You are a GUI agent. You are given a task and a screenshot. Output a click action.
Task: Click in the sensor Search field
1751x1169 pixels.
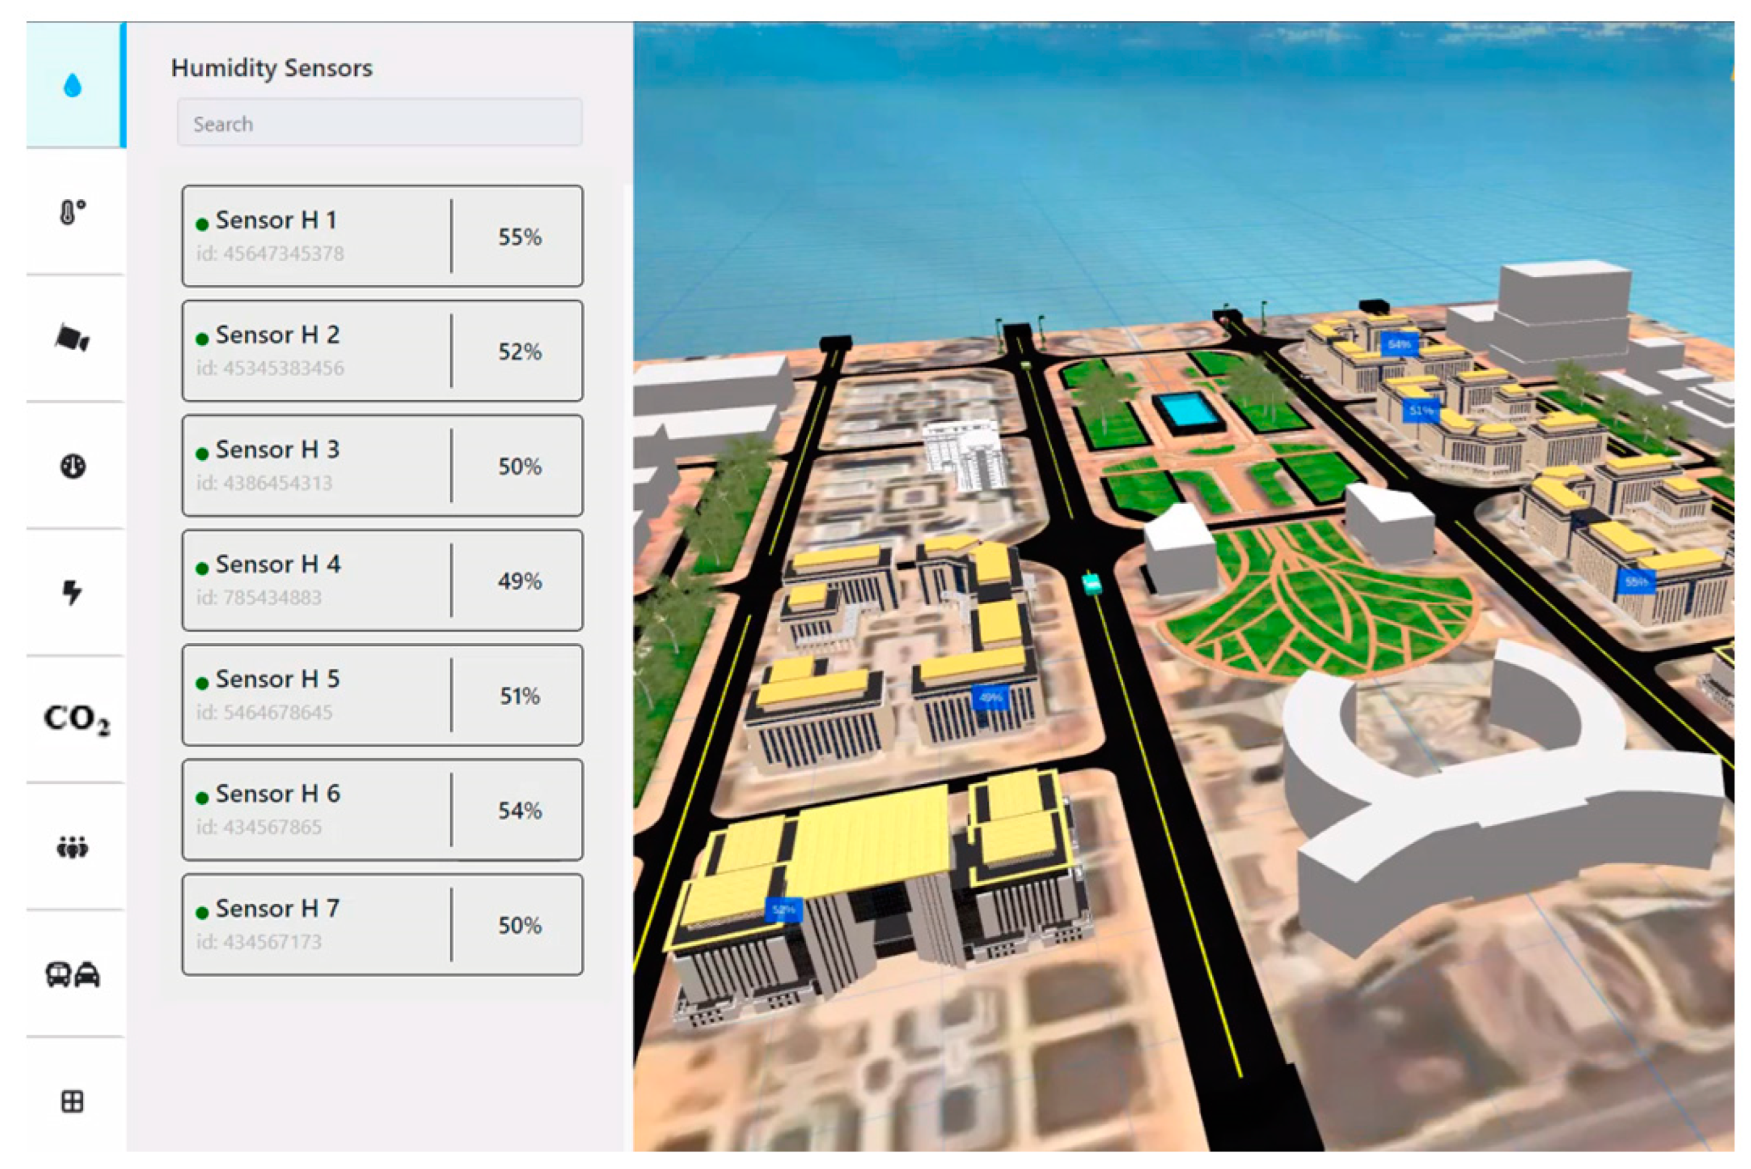point(379,123)
